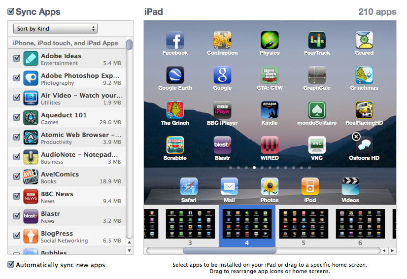This screenshot has width=407, height=279.
Task: Click the RealRacingHD app icon
Action: coord(364,110)
